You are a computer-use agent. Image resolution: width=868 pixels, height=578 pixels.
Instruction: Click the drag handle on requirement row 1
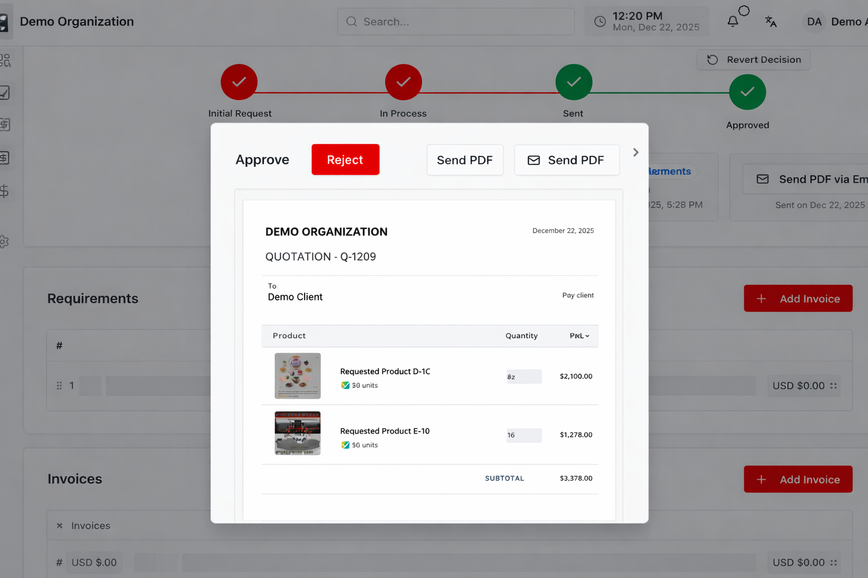[59, 386]
